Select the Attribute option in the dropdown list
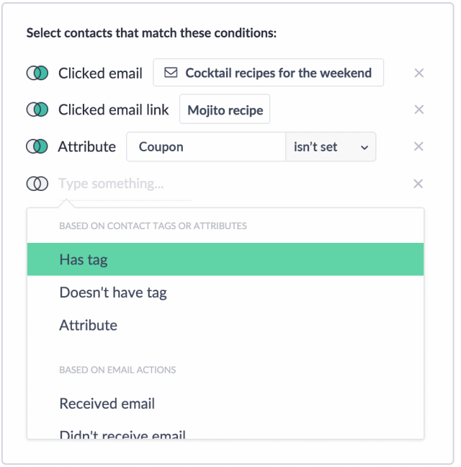 (225, 325)
